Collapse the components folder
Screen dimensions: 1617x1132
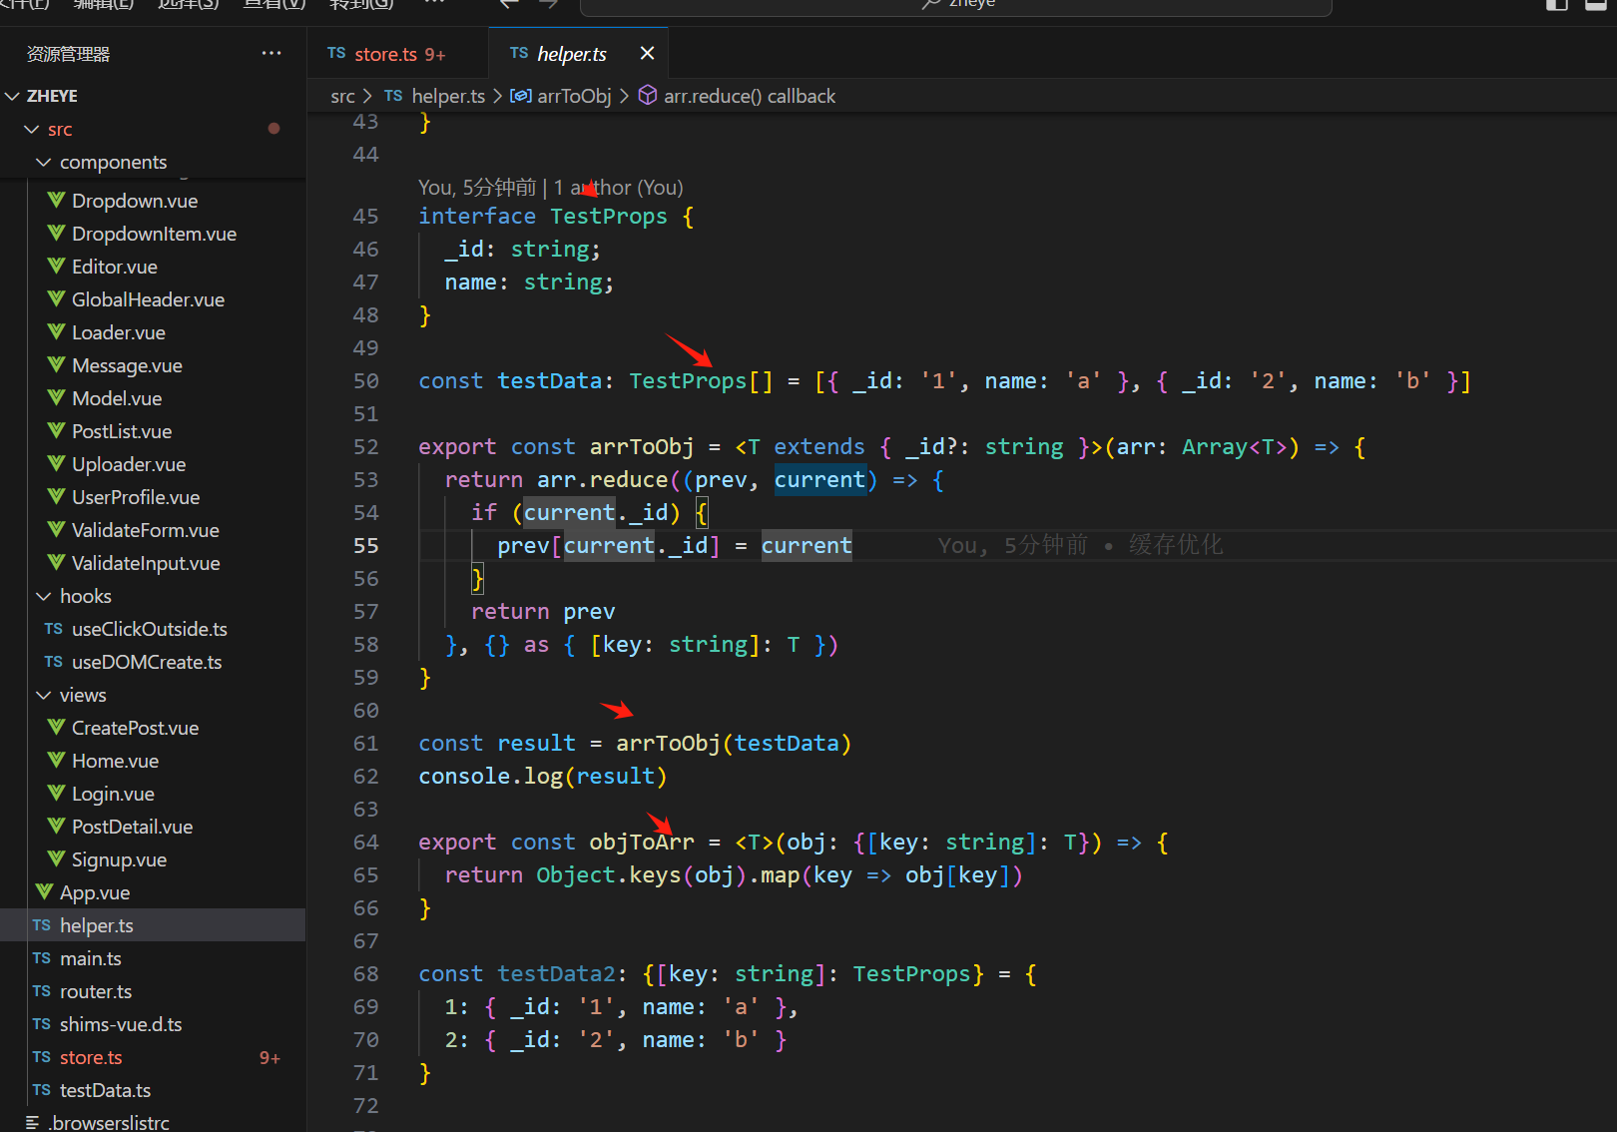[43, 162]
